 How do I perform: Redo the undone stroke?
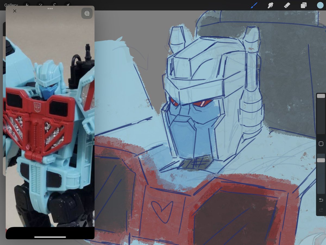pyautogui.click(x=321, y=210)
